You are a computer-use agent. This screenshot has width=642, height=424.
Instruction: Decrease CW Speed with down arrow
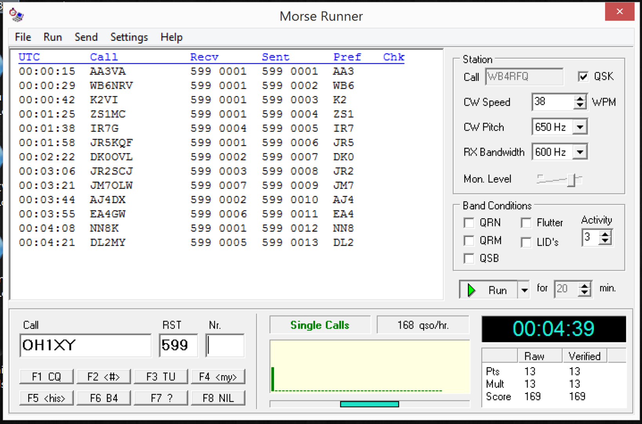580,106
